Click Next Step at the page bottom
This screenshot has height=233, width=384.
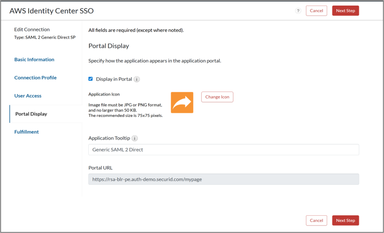click(x=346, y=220)
